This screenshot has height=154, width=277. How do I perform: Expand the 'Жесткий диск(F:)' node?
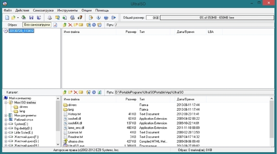point(6,137)
